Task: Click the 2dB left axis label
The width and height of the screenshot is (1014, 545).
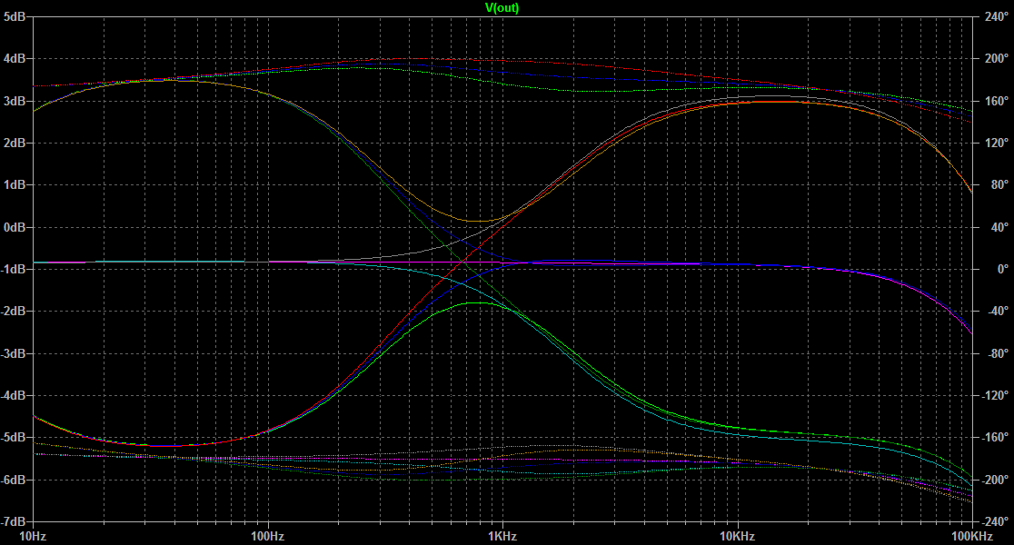Action: pyautogui.click(x=15, y=143)
